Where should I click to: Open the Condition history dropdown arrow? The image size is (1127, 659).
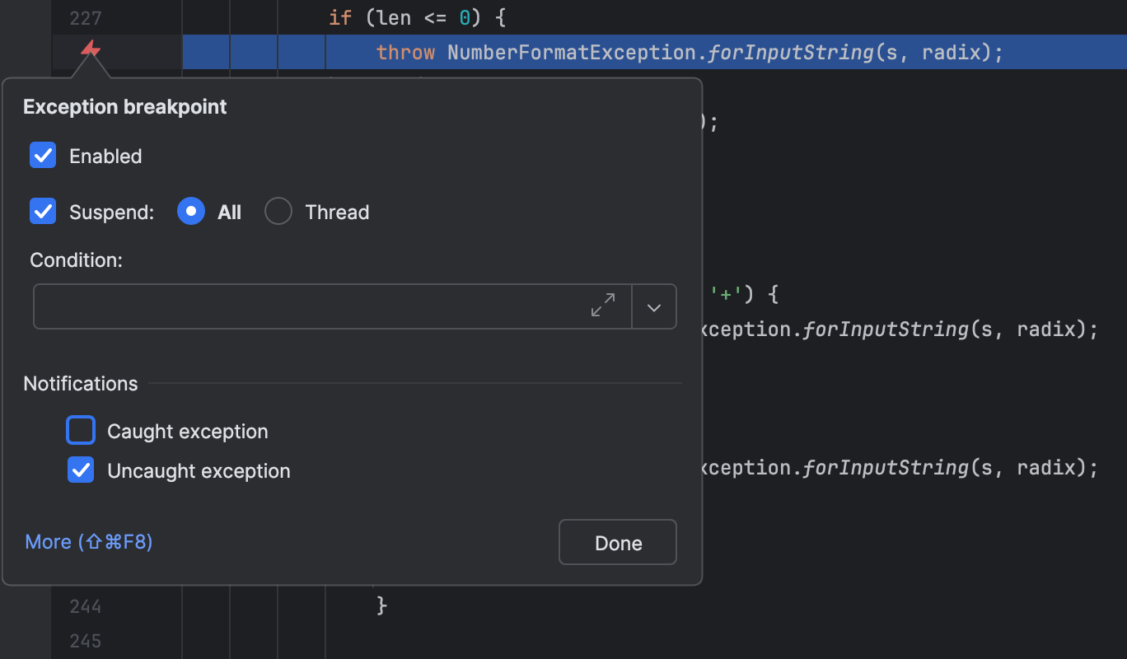pyautogui.click(x=654, y=307)
